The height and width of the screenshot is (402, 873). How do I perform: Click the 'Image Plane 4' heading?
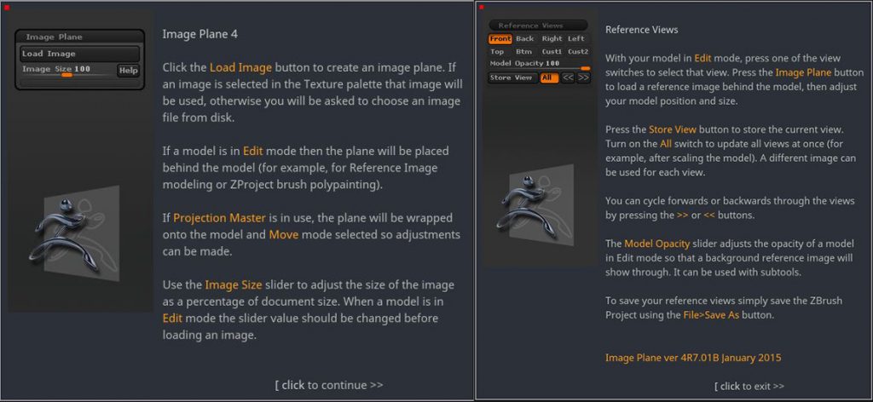(199, 34)
